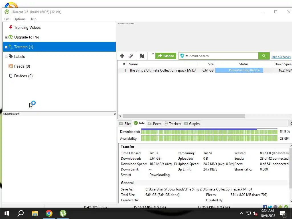Expand the Labels tree node
Image resolution: width=292 pixels, height=219 pixels.
(x=6, y=57)
